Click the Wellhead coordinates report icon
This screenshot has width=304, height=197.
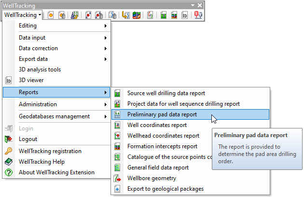(x=117, y=136)
